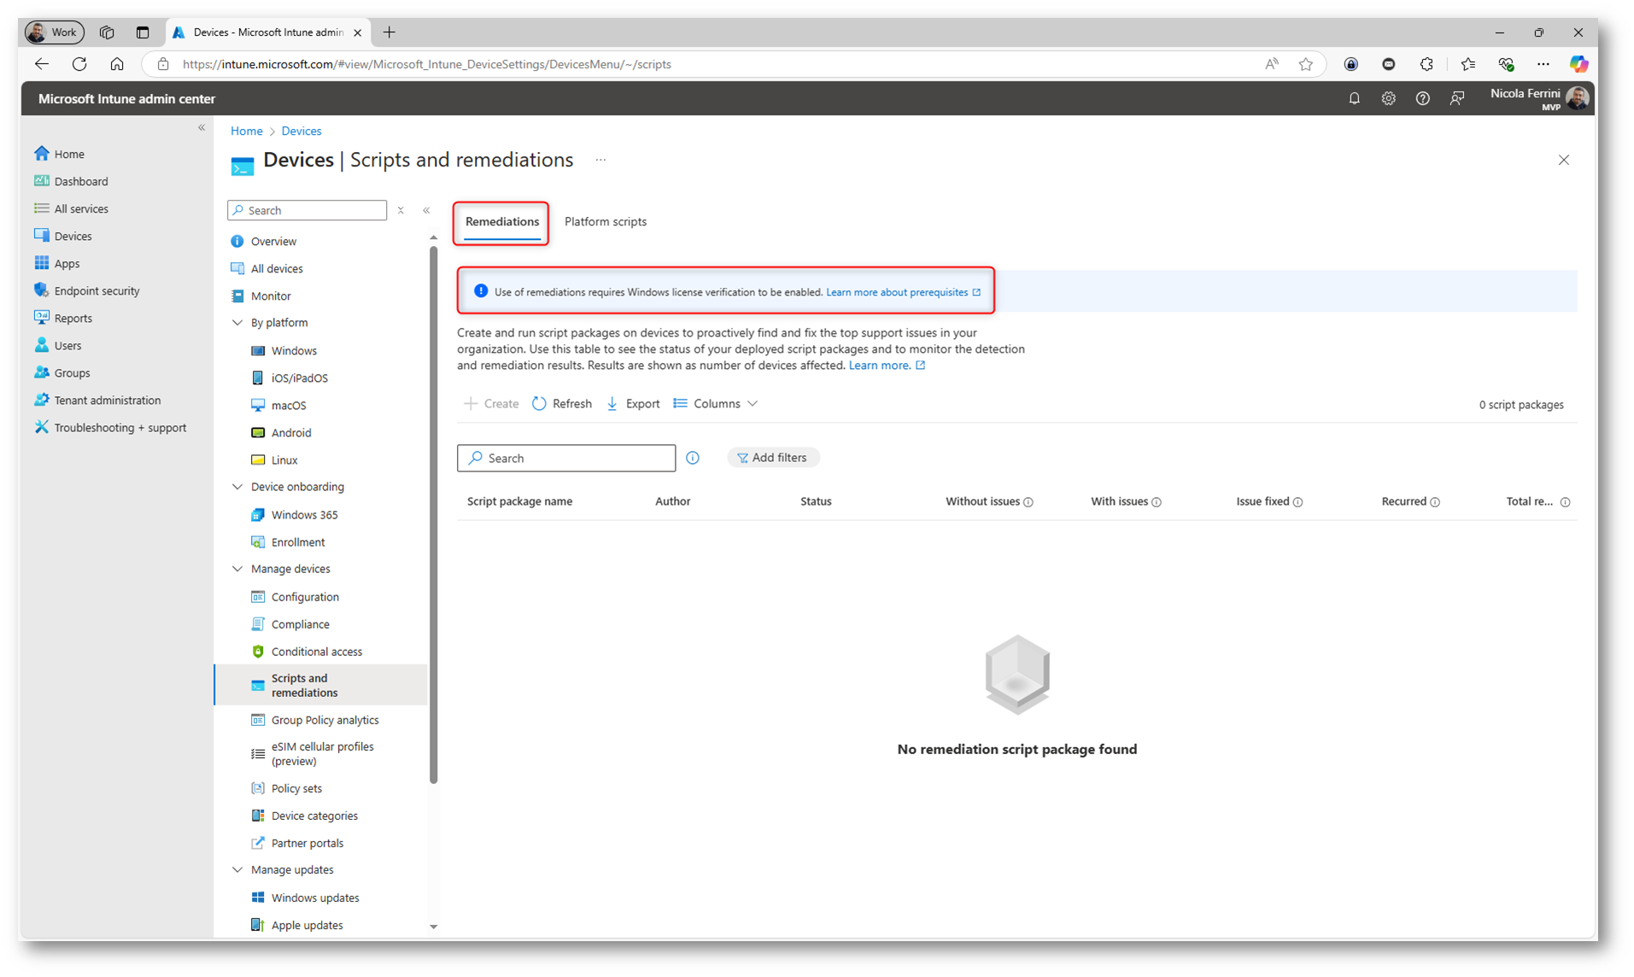Open Enrollment item
Viewport: 1634px width, 977px height.
point(297,541)
